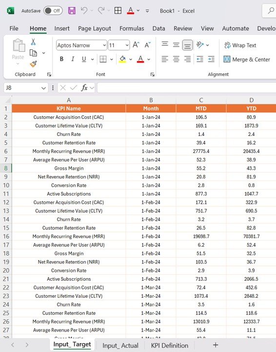Click Decrease Font Size icon

(148, 45)
